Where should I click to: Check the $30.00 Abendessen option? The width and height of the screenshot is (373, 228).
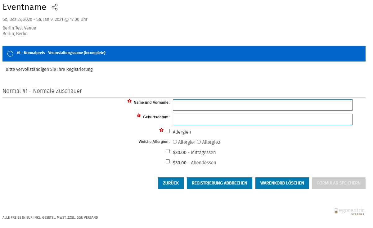click(168, 162)
